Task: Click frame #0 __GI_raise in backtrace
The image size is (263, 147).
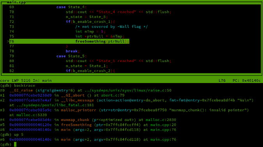Action: (86, 90)
